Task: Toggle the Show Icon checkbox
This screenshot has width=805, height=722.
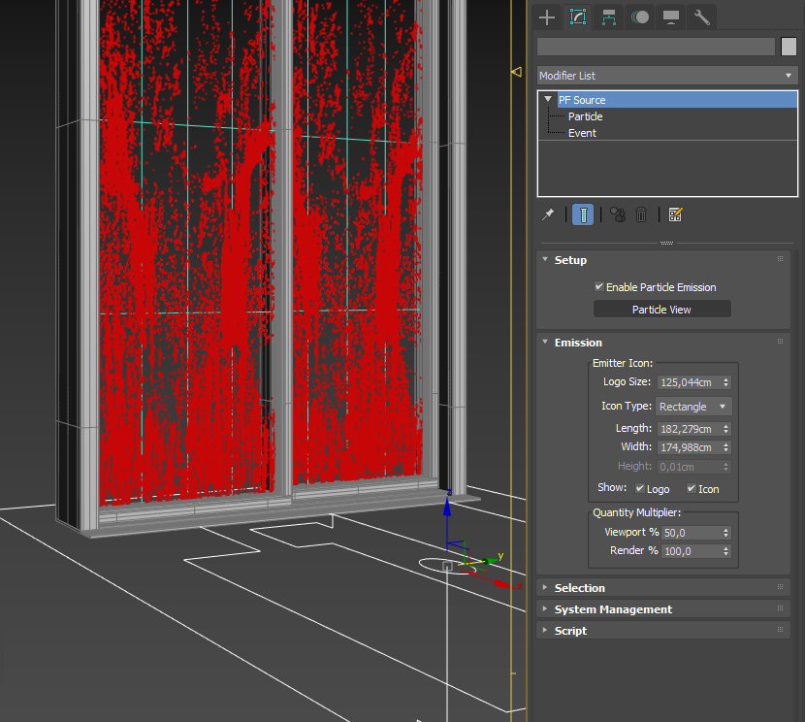Action: coord(692,488)
